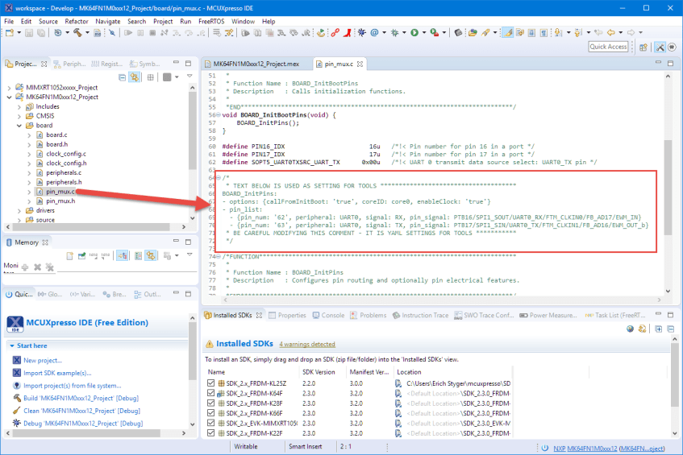Click the Collapse All icon in Installed SDKs
The height and width of the screenshot is (455, 683).
tap(670, 329)
